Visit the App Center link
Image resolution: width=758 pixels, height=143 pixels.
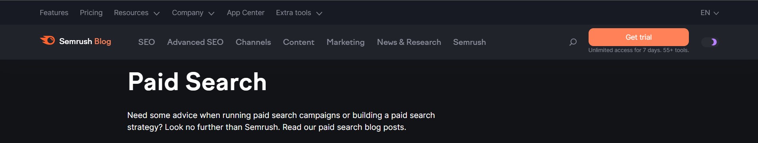pos(246,13)
